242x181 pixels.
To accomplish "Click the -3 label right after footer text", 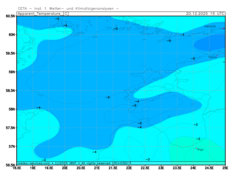I will 129,163.
